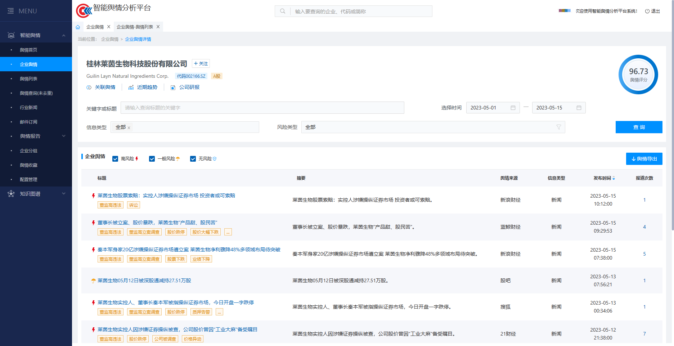674x346 pixels.
Task: Click the 发布时间 sort arrow
Action: point(614,179)
